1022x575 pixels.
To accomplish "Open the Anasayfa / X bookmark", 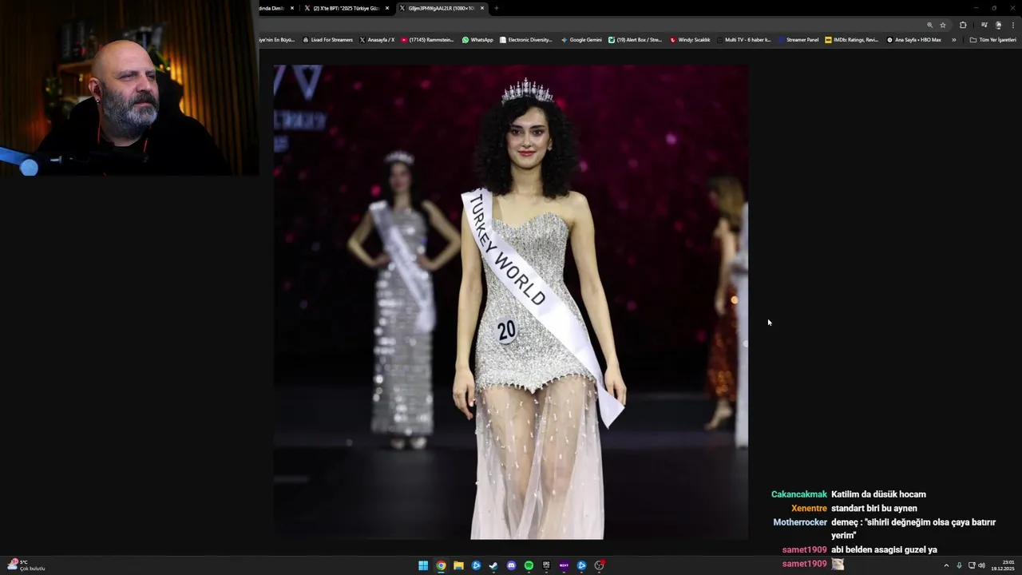I will (x=377, y=39).
